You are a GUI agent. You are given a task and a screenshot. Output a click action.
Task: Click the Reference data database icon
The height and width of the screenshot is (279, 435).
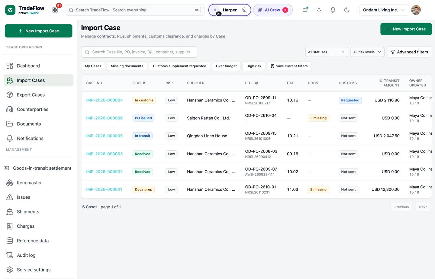[x=10, y=241]
